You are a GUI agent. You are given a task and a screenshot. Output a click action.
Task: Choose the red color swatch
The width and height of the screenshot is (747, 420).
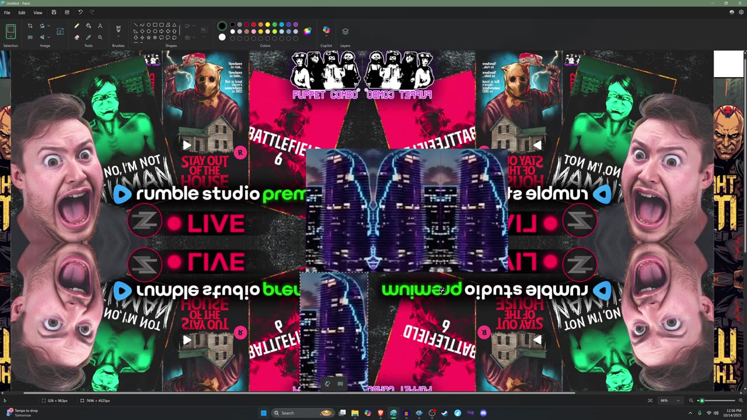253,24
